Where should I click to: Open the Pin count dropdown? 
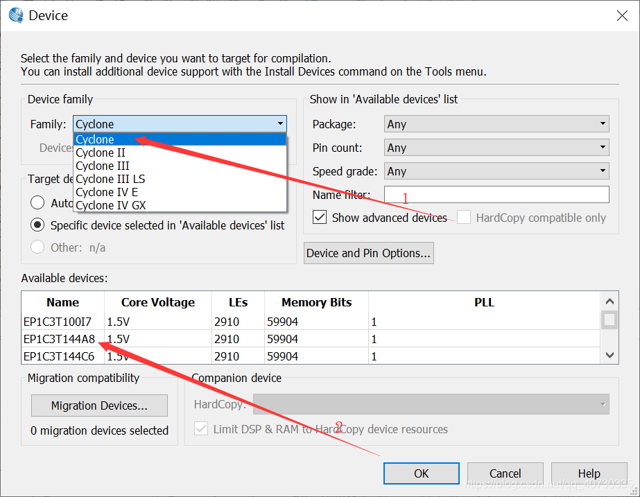pyautogui.click(x=496, y=148)
